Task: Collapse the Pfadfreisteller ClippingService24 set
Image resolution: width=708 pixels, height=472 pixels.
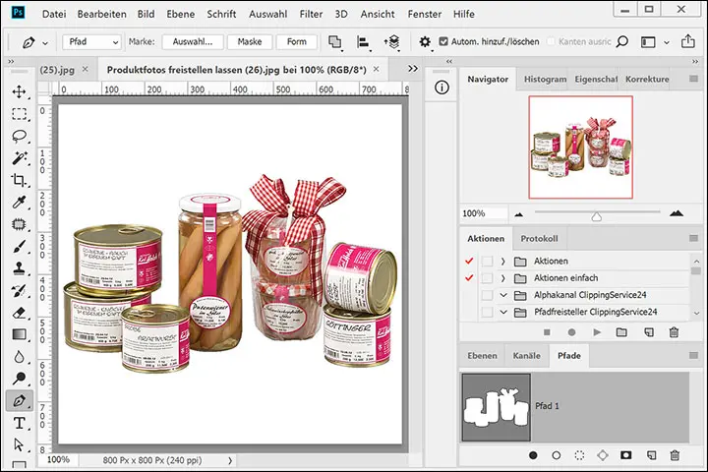Action: (x=503, y=313)
